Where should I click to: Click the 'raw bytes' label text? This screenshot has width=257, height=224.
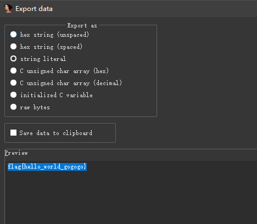coord(35,107)
